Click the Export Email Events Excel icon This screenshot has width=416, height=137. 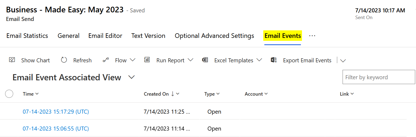click(x=274, y=60)
